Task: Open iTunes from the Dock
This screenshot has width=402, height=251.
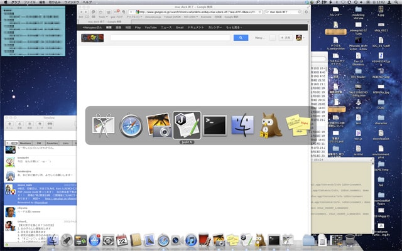Action: tap(191, 240)
